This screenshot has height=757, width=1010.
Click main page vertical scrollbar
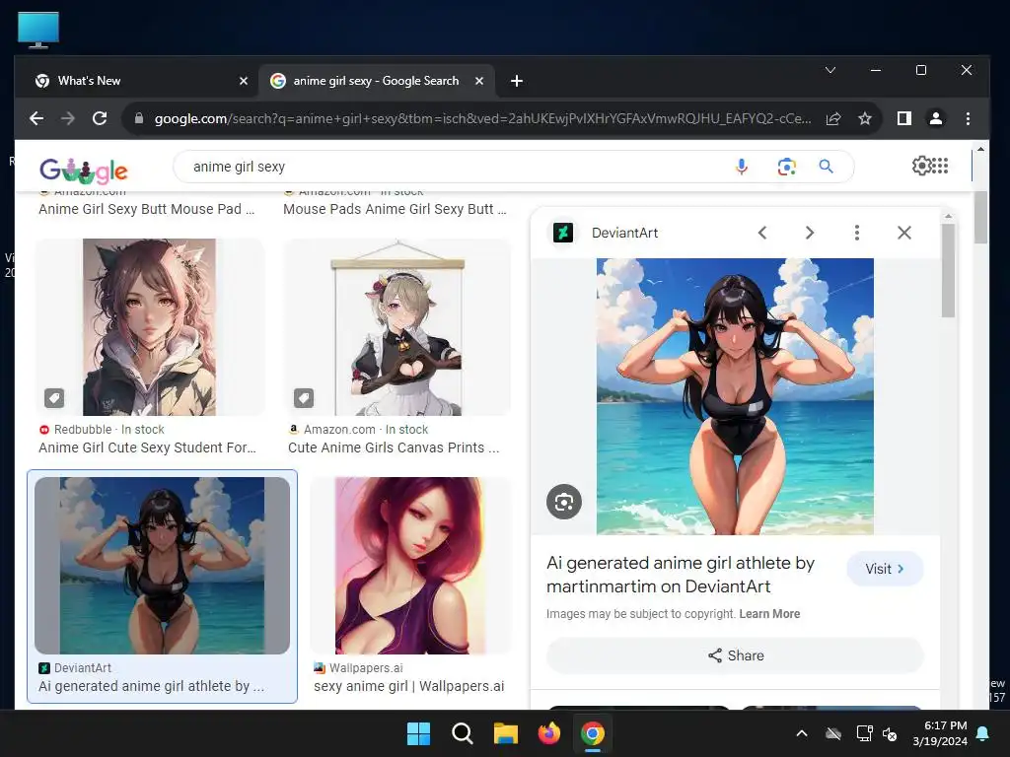[980, 218]
